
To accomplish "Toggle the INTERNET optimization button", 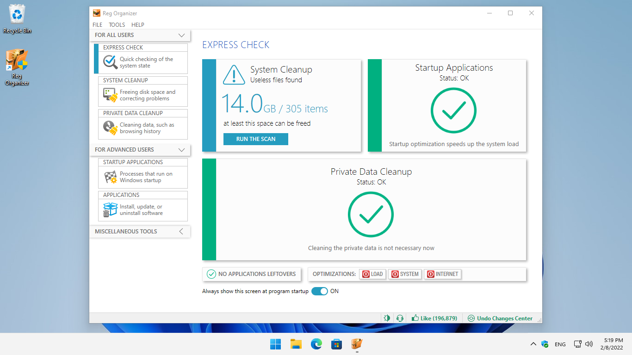I will [x=442, y=274].
